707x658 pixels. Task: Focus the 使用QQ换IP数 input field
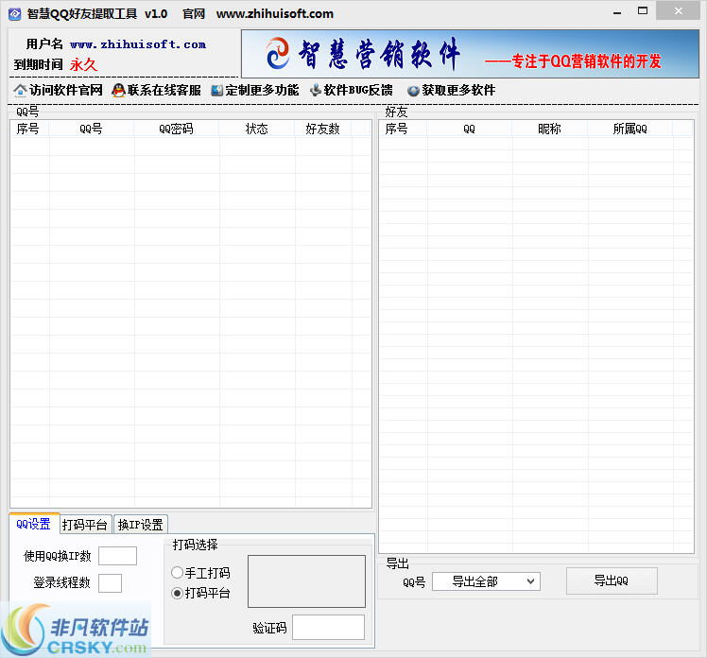click(118, 556)
